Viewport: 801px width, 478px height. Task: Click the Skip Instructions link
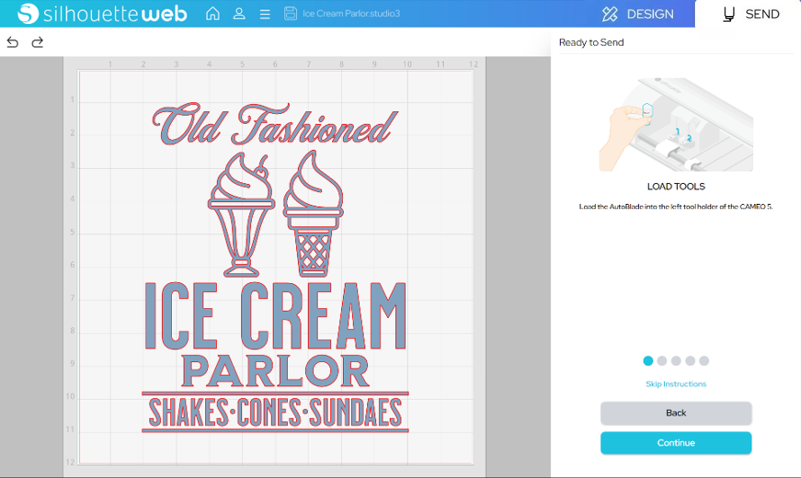[x=676, y=384]
